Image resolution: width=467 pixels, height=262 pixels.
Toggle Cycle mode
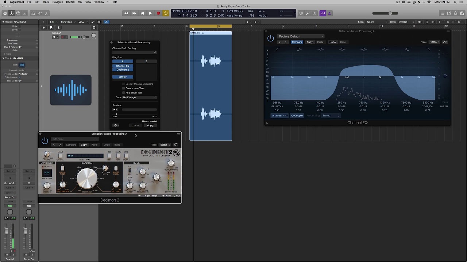click(x=166, y=13)
